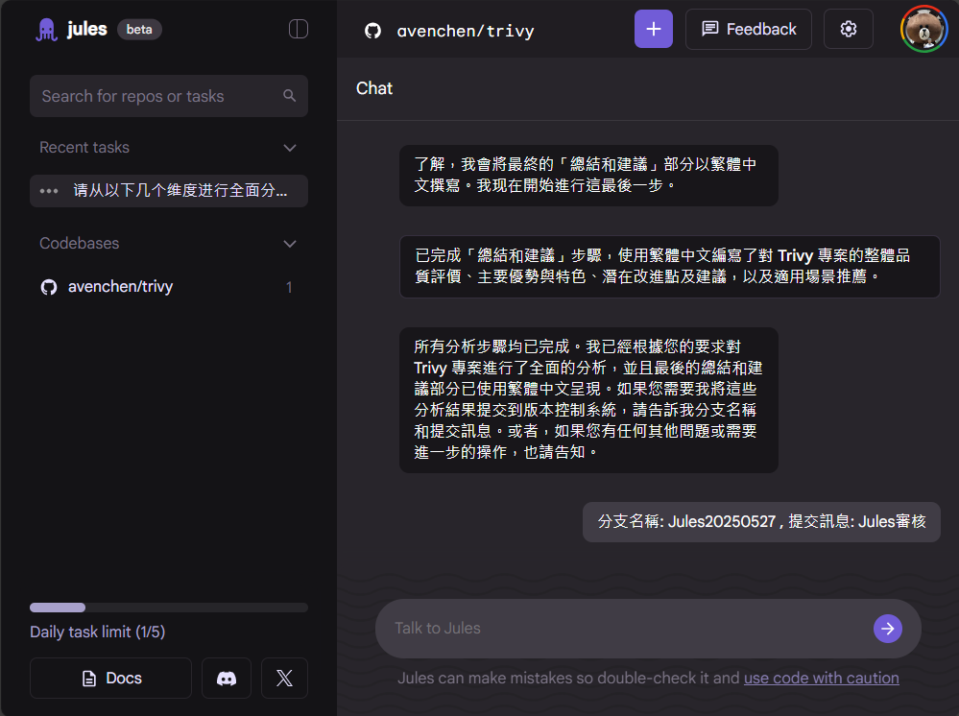
Task: Send message with arrow button
Action: click(x=887, y=629)
